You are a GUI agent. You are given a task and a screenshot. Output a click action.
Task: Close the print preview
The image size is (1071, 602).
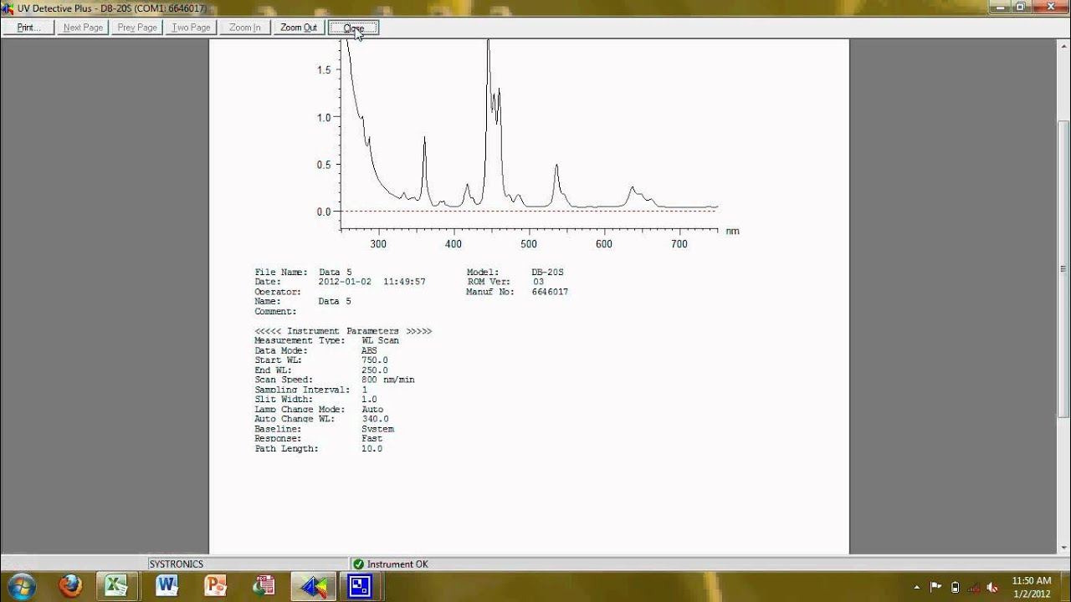click(x=354, y=28)
